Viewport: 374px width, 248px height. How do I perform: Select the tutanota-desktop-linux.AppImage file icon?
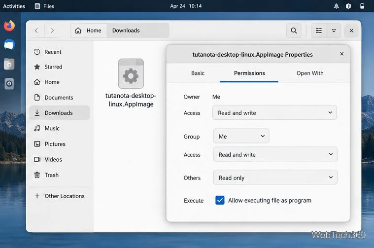(131, 73)
